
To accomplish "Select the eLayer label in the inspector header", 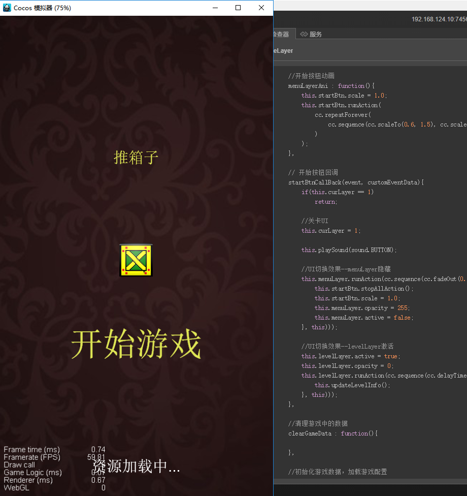I will [x=283, y=50].
